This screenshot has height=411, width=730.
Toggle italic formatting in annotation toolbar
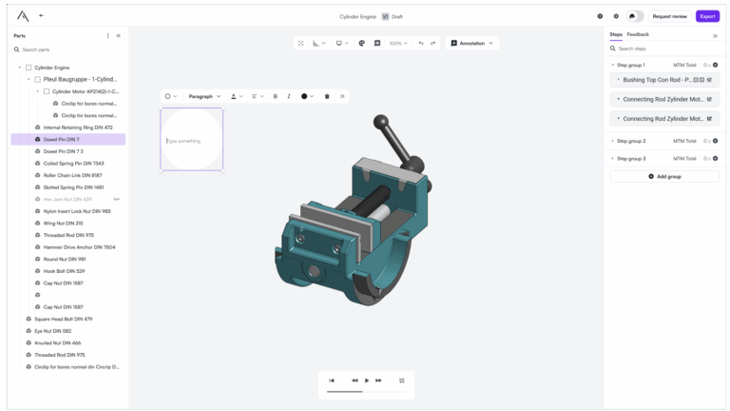point(289,96)
